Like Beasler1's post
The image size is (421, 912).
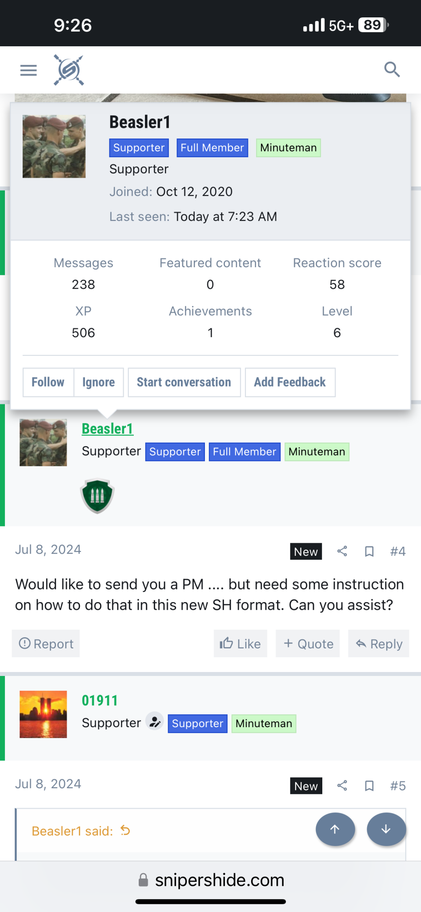(x=240, y=643)
